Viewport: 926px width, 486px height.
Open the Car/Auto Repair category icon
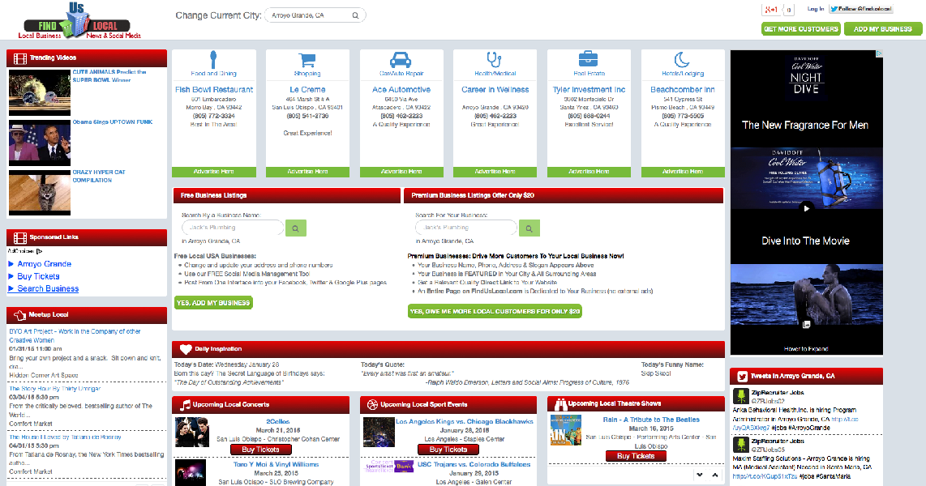pos(401,60)
